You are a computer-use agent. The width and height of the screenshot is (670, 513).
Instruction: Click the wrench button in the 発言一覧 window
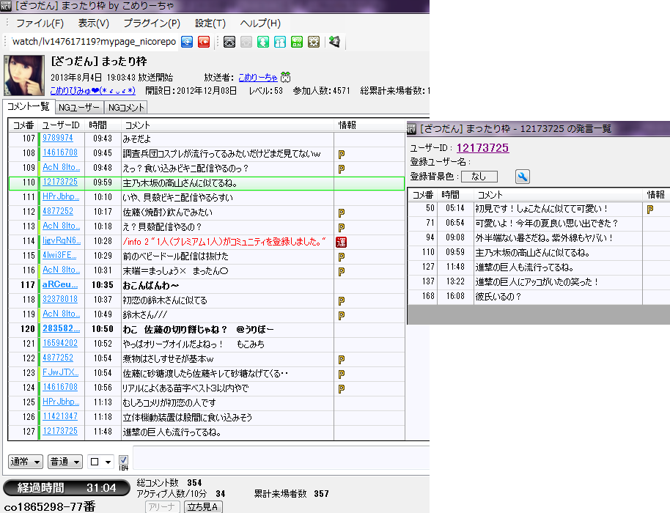[522, 177]
